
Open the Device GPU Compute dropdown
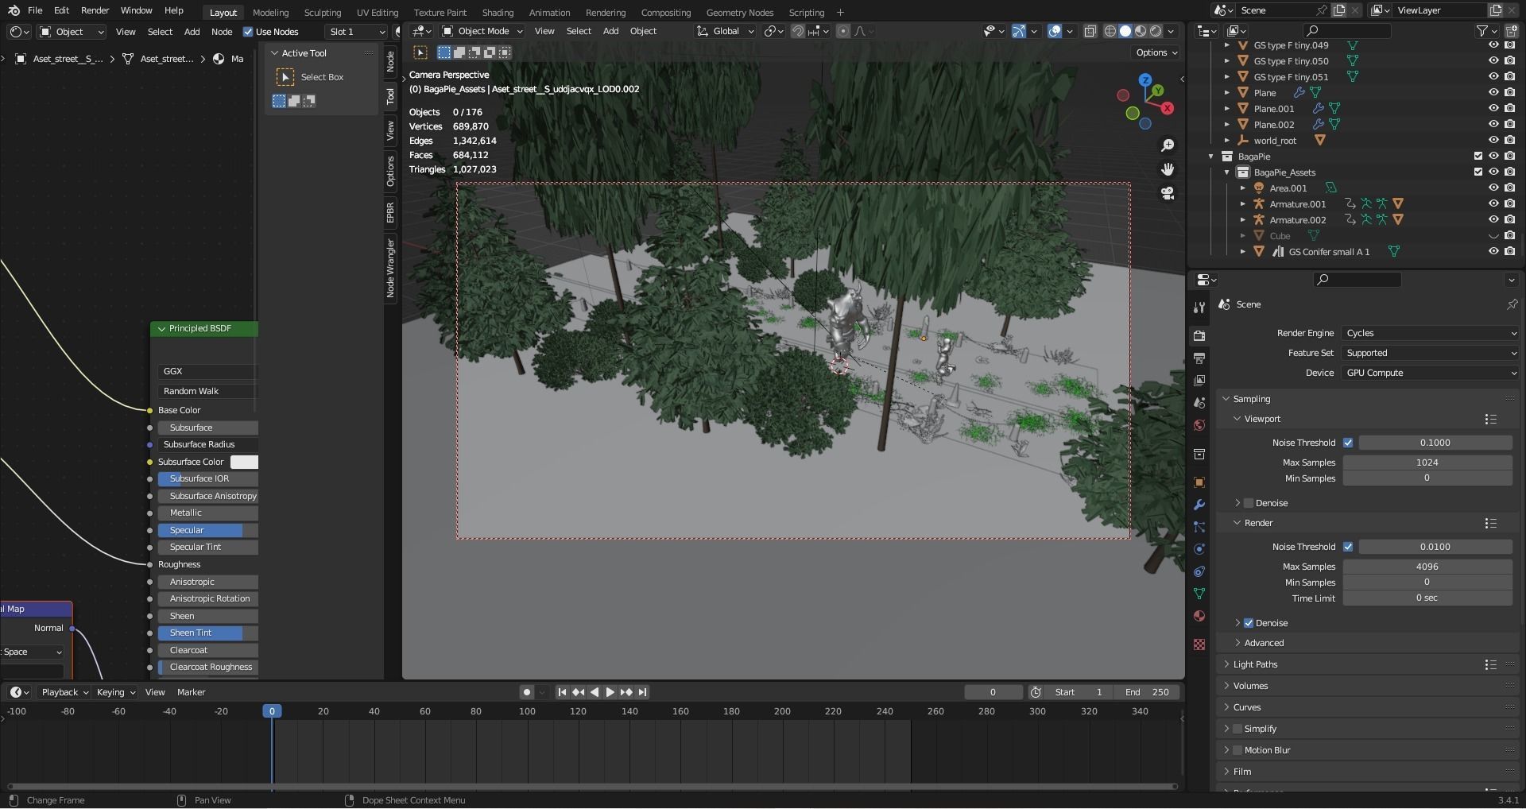tap(1430, 373)
